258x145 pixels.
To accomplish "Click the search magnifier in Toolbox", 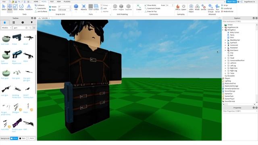I will tap(30, 28).
